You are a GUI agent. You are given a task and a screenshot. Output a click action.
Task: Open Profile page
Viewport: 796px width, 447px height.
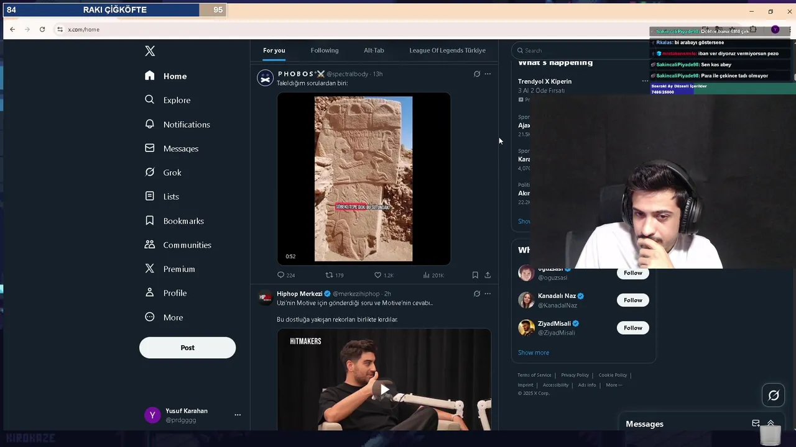click(165, 293)
